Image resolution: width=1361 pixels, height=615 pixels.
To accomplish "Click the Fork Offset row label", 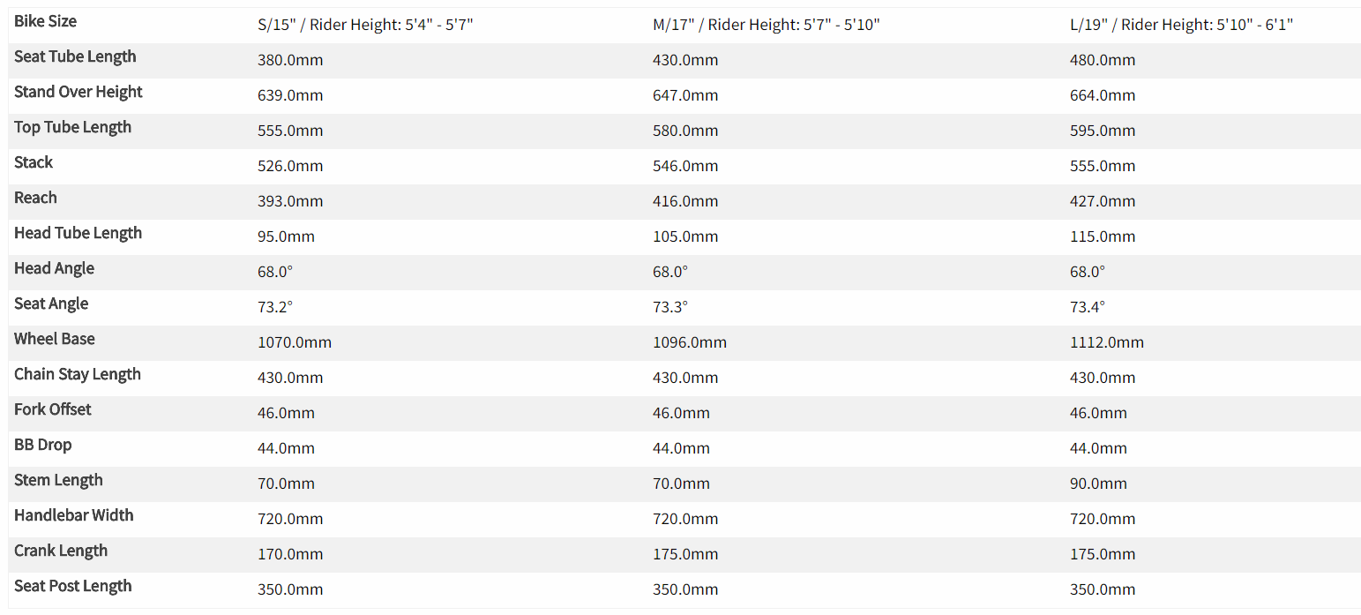I will tap(53, 409).
